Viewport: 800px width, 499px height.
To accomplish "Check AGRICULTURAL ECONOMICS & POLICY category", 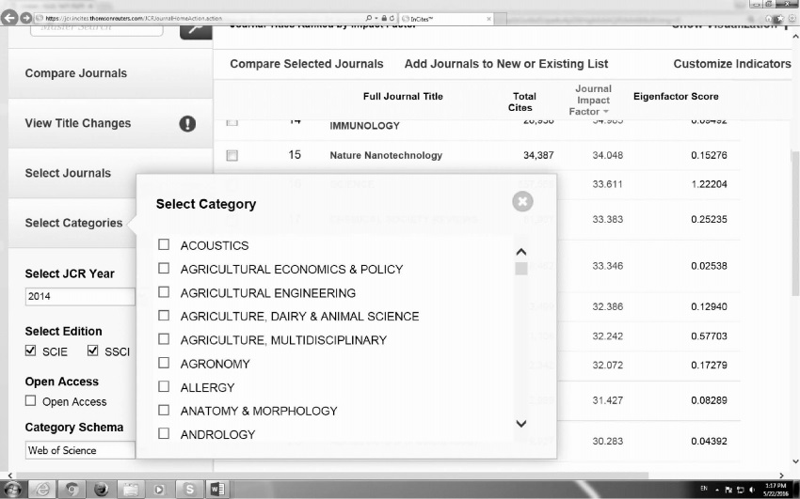I will click(x=164, y=268).
